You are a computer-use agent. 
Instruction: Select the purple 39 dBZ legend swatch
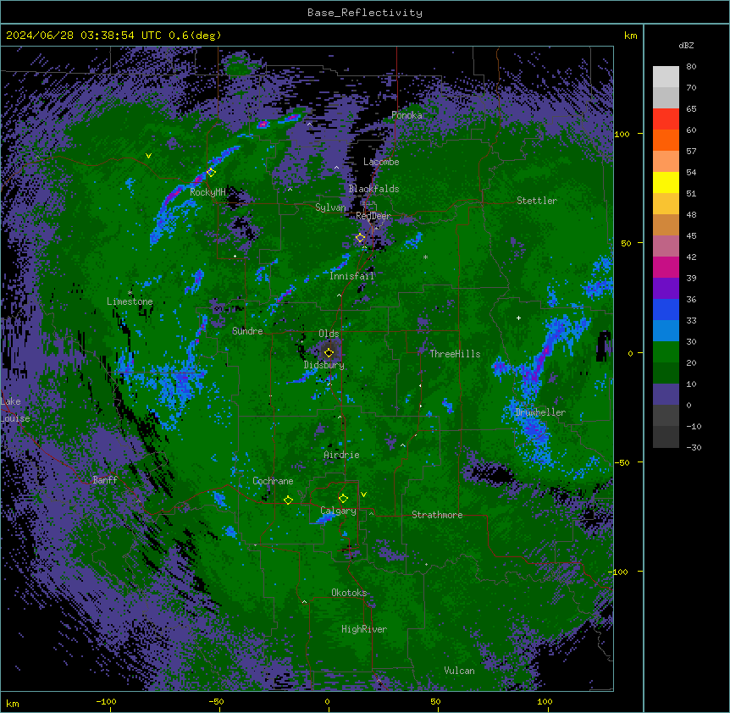pos(666,289)
